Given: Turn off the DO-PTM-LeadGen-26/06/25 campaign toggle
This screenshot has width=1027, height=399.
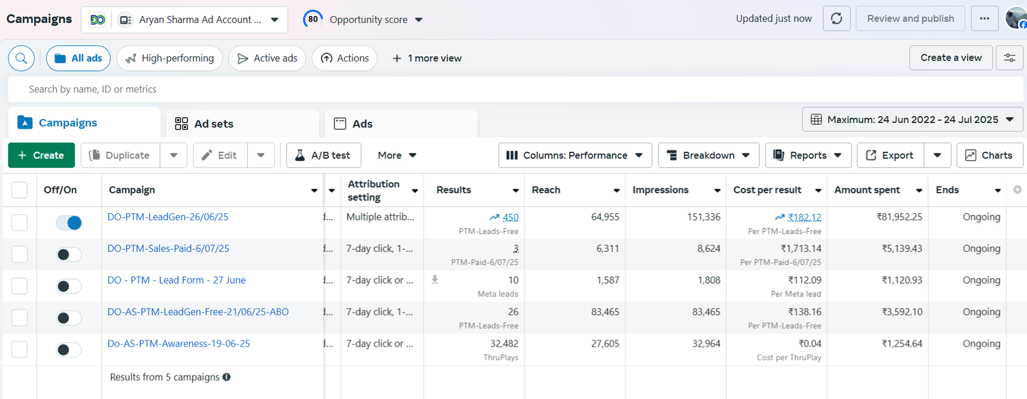Looking at the screenshot, I should click(x=69, y=223).
